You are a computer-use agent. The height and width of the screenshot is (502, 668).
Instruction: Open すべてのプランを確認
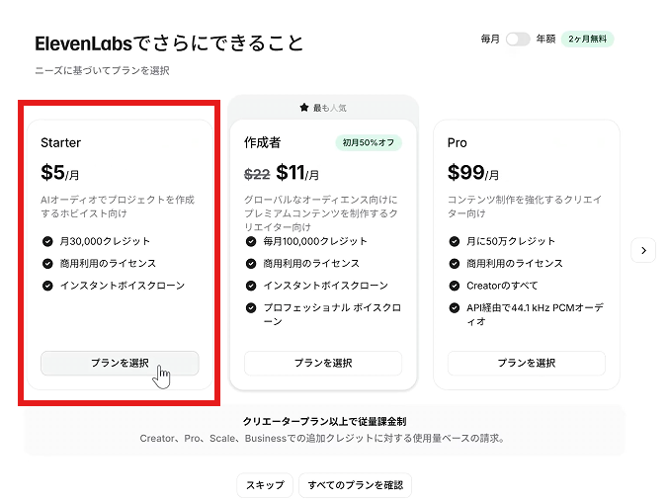point(355,485)
